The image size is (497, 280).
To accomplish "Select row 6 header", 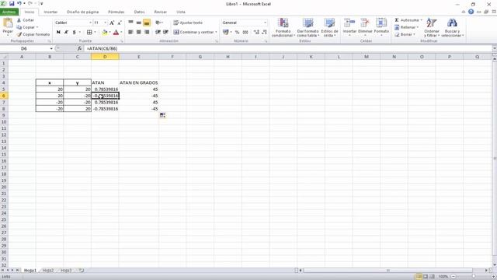I will pos(4,96).
